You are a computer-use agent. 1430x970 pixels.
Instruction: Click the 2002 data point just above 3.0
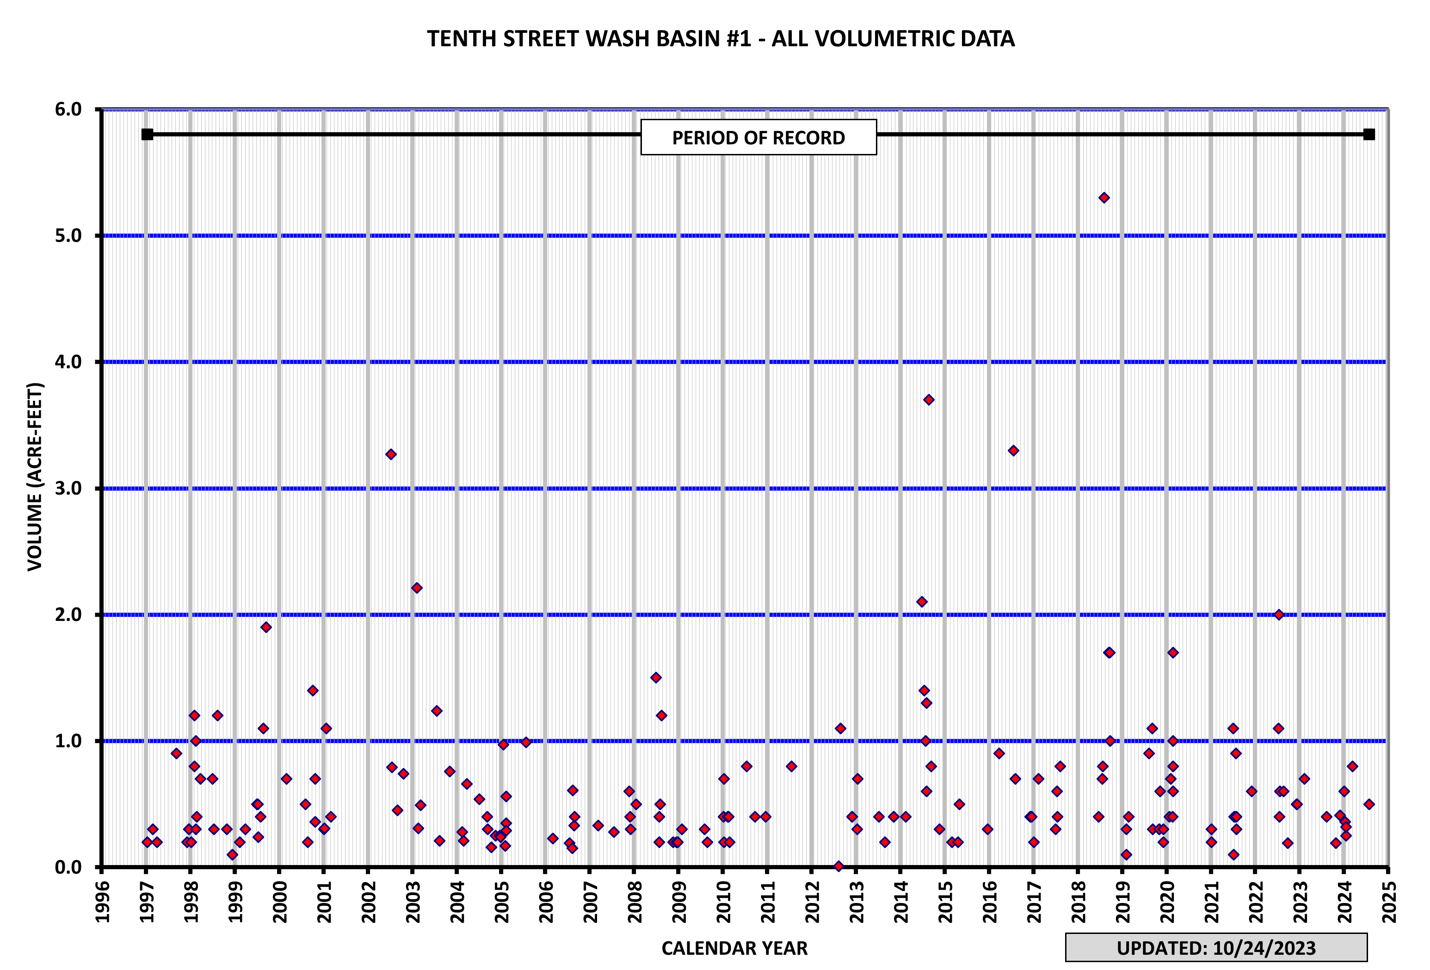click(x=391, y=454)
